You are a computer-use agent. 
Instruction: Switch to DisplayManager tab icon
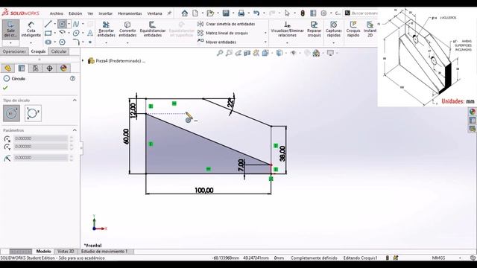pyautogui.click(x=63, y=68)
